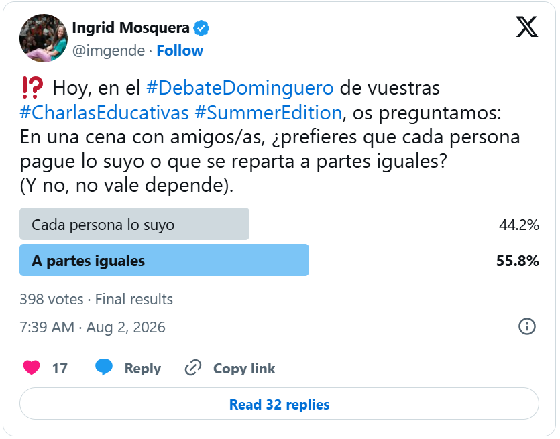Open the info circle icon
The image size is (560, 439).
tap(526, 326)
